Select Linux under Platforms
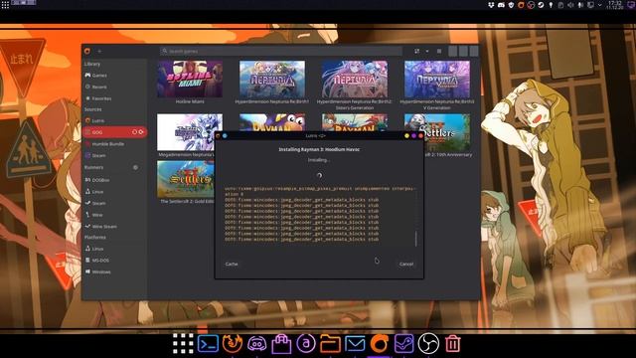The image size is (636, 358). pos(114,249)
